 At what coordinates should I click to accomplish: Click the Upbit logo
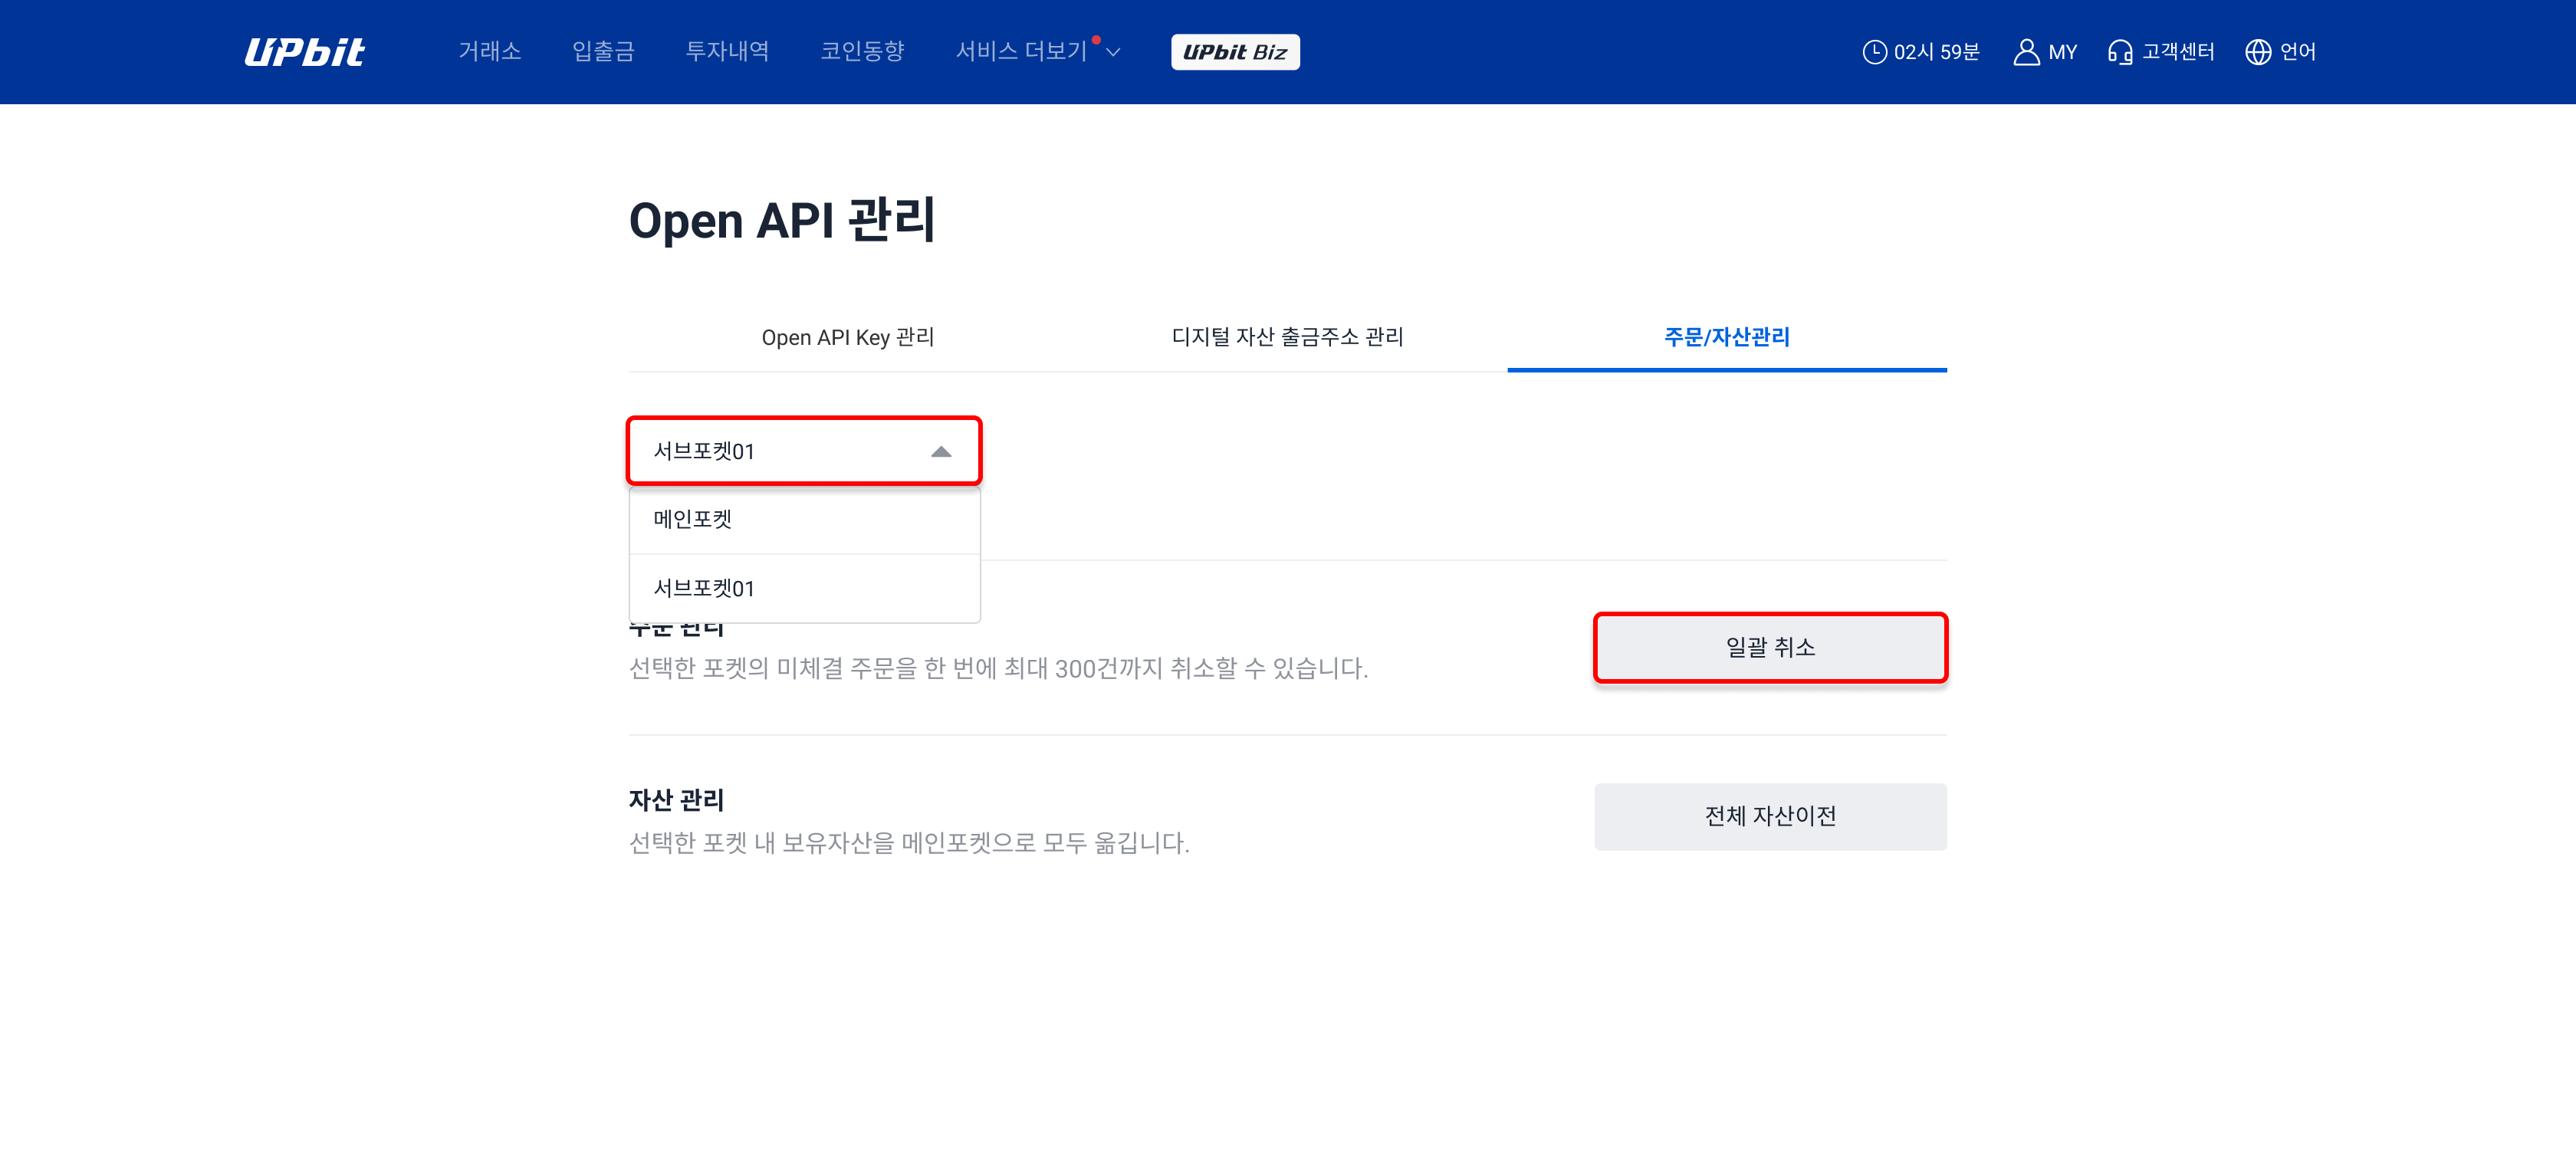(x=304, y=52)
